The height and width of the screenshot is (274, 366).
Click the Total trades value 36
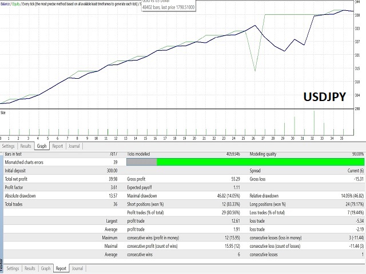coord(116,204)
